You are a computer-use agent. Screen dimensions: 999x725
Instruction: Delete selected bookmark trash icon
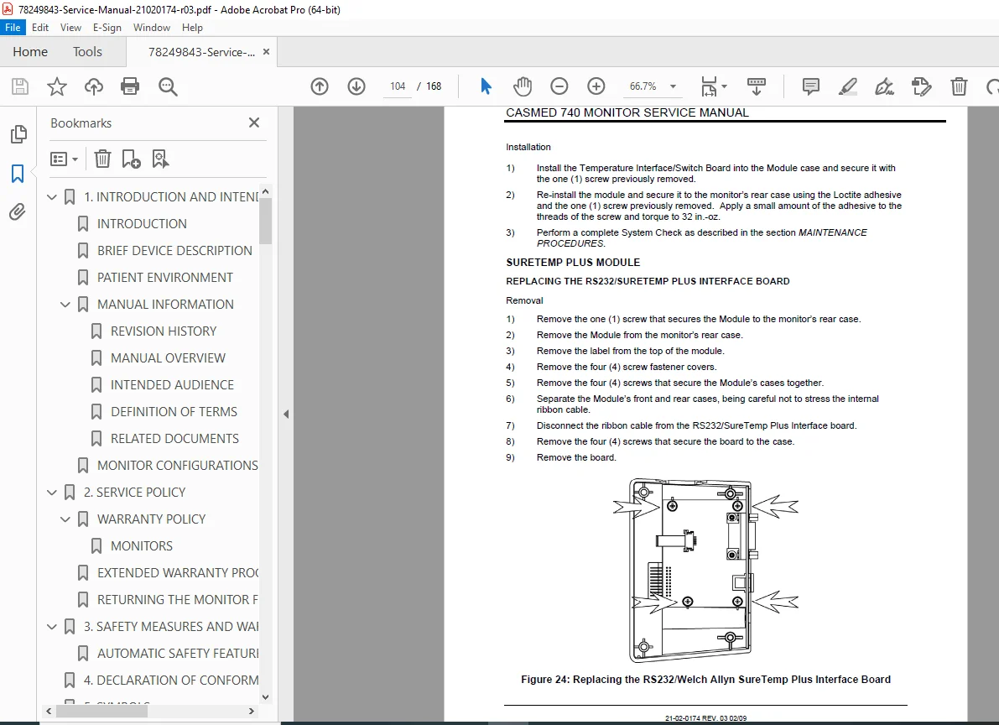point(102,159)
